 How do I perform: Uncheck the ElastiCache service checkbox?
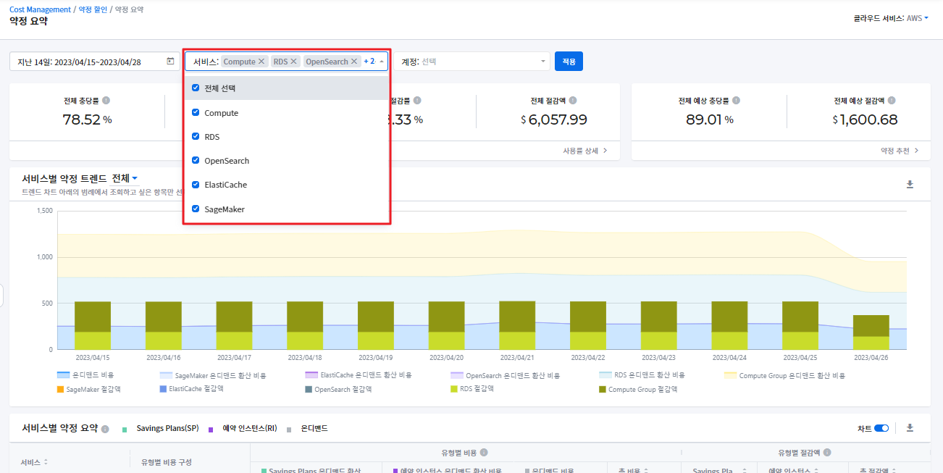click(196, 185)
